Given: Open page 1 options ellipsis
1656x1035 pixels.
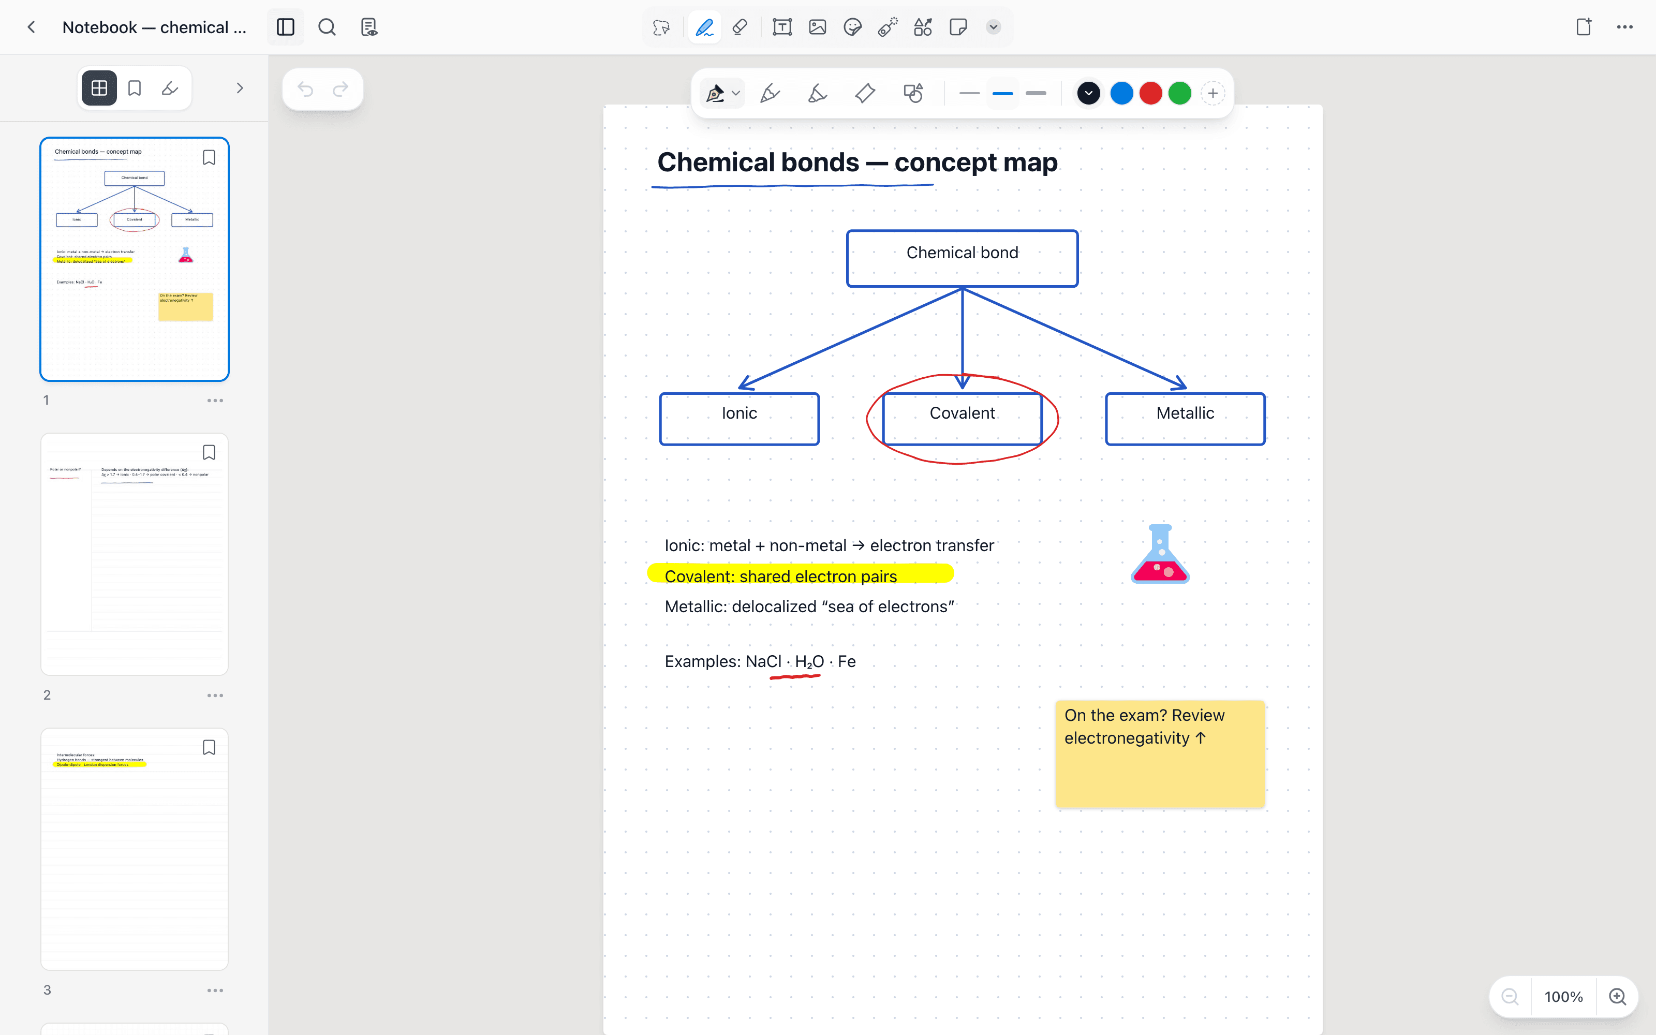Looking at the screenshot, I should click(x=215, y=401).
